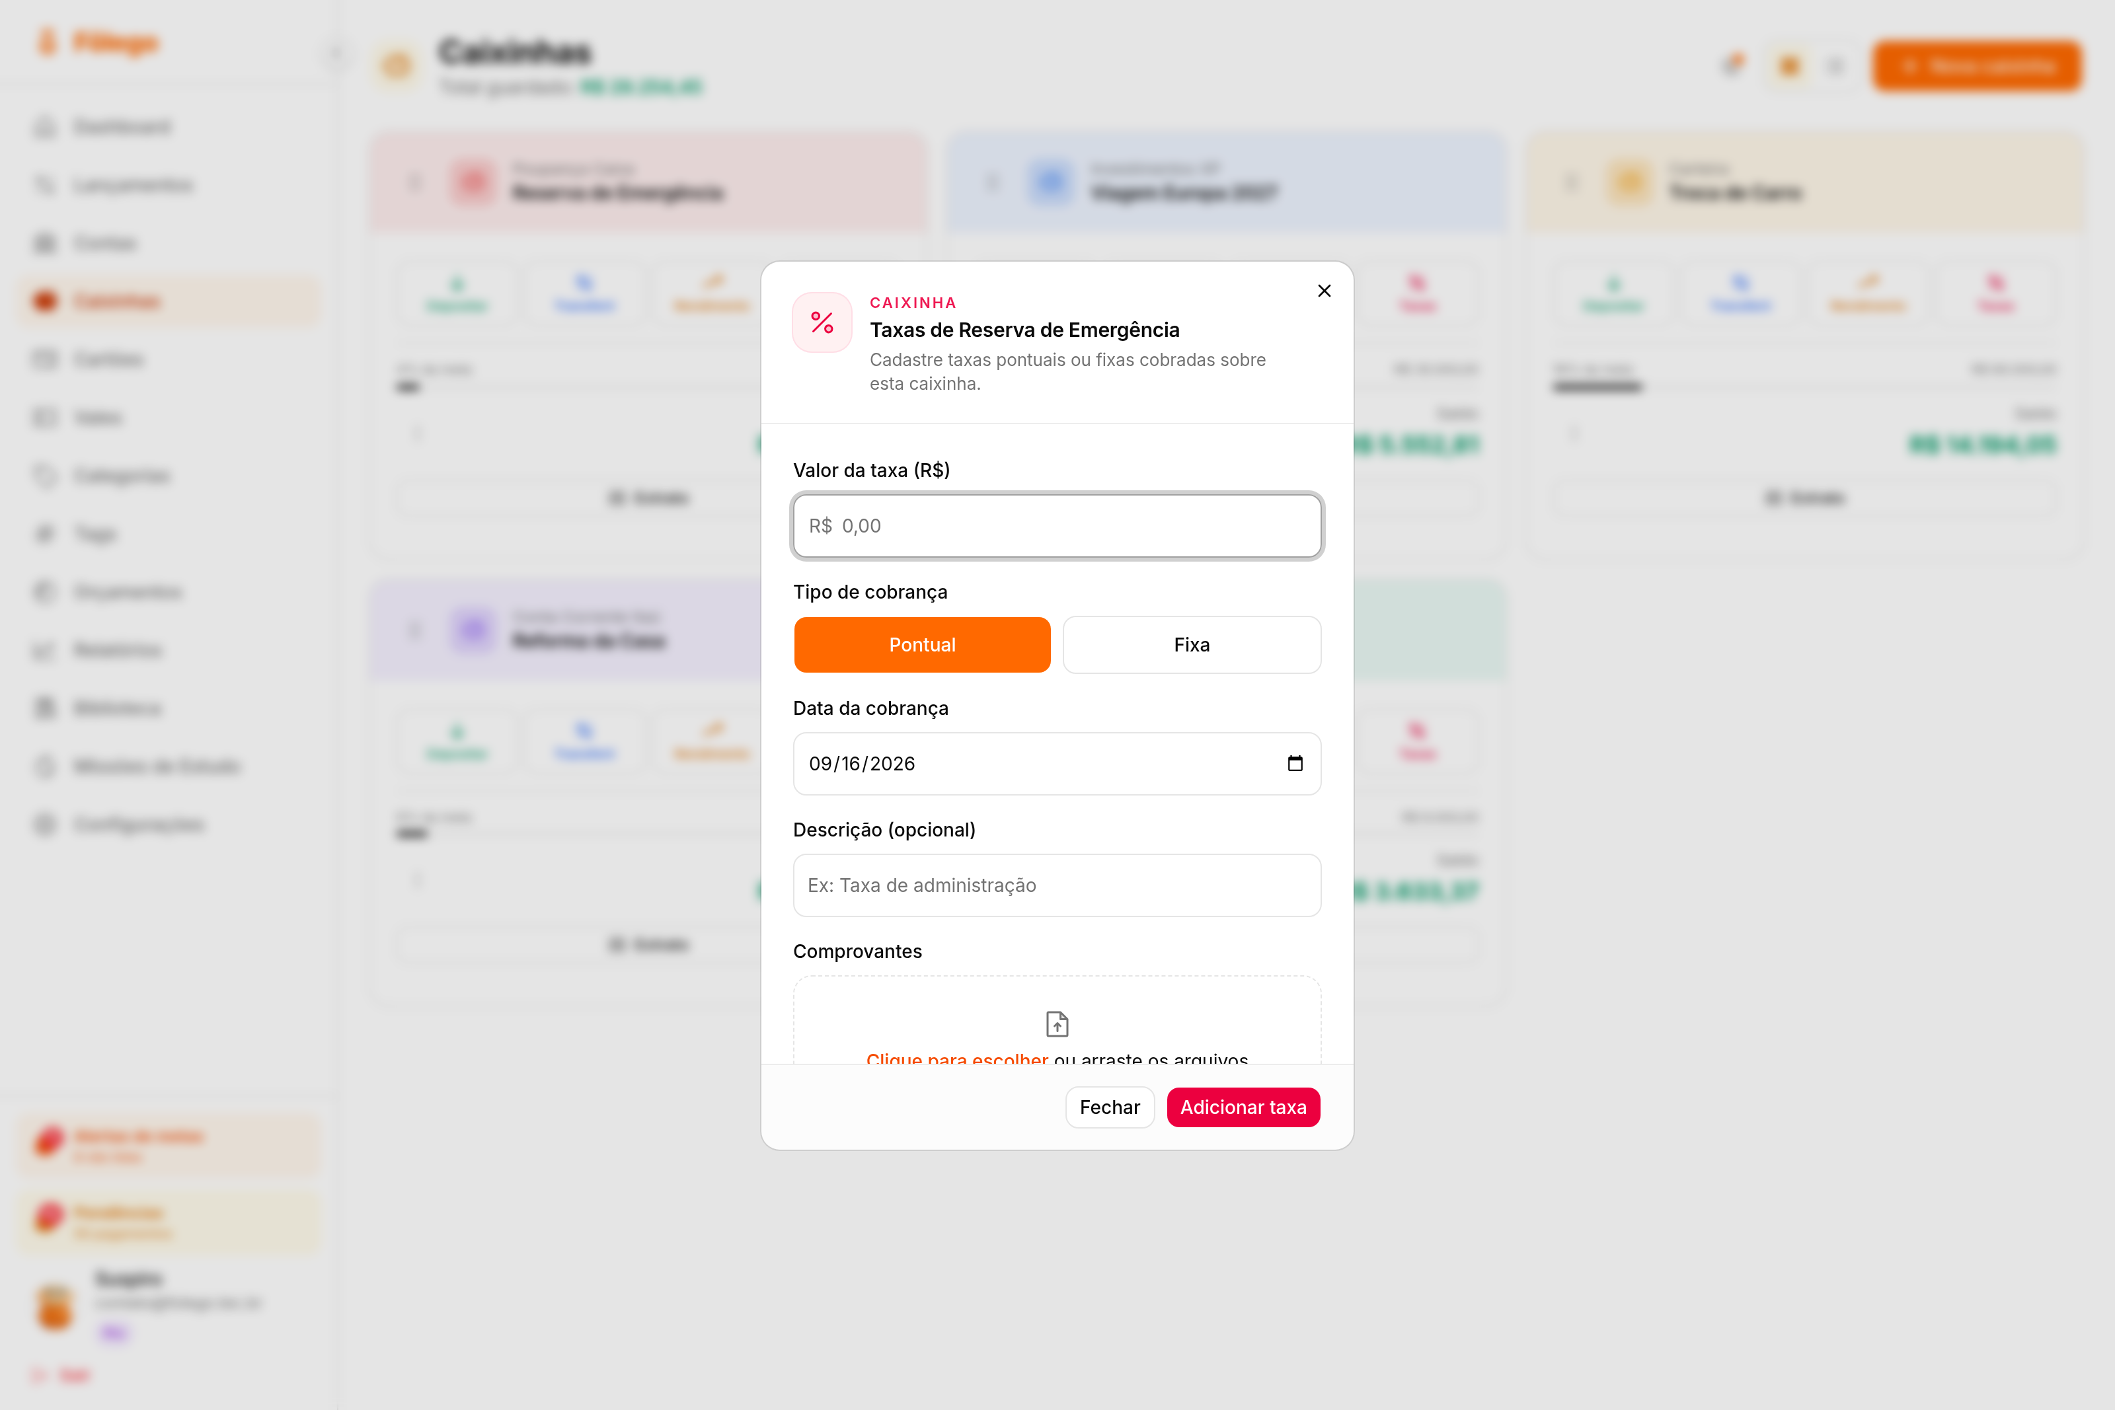Focus the Valor da taxa input field
Screen dimensions: 2115x1410
(x=1057, y=526)
